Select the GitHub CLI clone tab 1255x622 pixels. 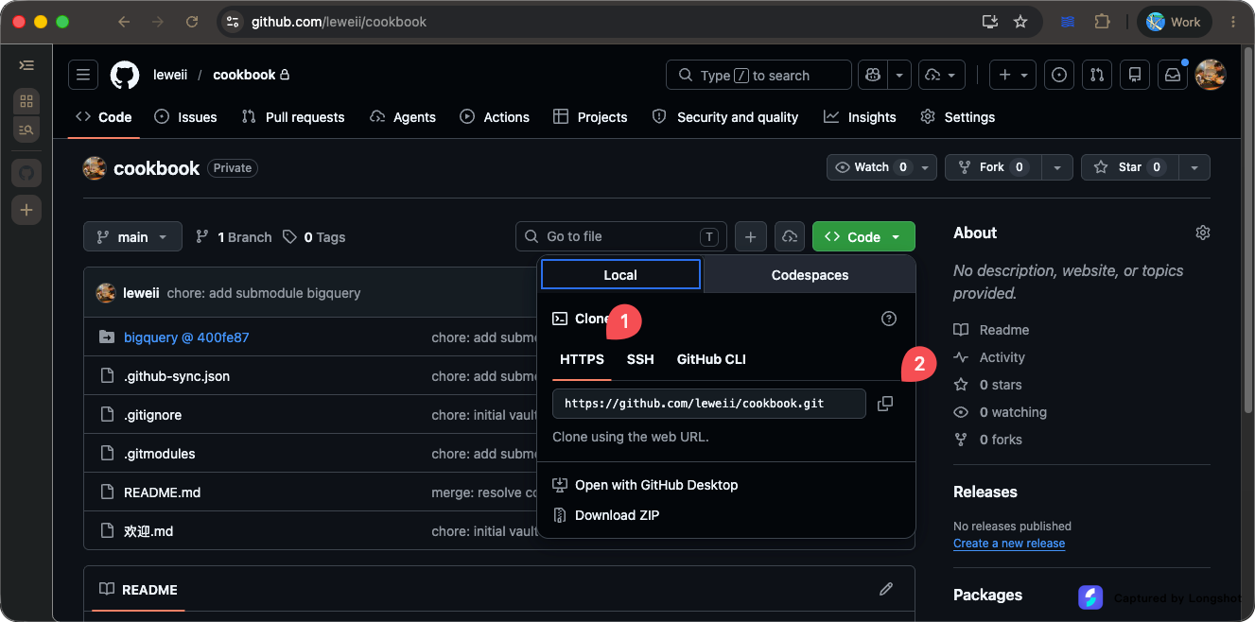711,359
